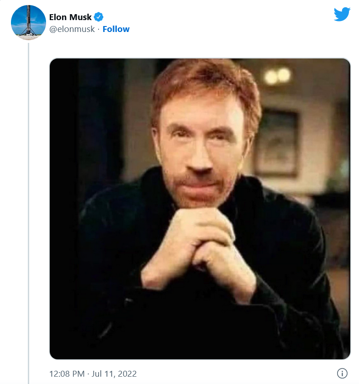Open the embedded tweet photo
Screen dimensions: 359x384
click(200, 208)
